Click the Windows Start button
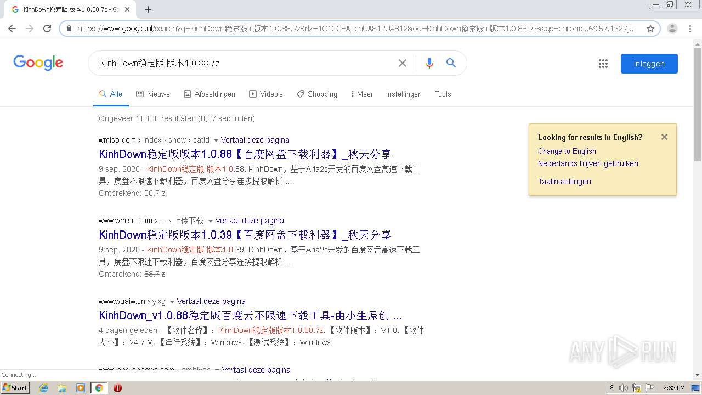Image resolution: width=702 pixels, height=395 pixels. coord(15,388)
